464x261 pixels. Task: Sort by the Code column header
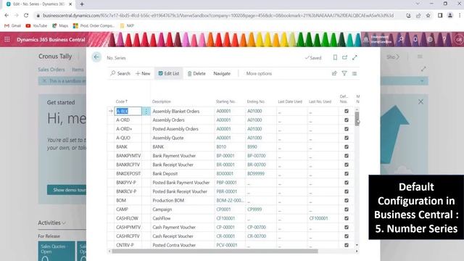tap(122, 101)
